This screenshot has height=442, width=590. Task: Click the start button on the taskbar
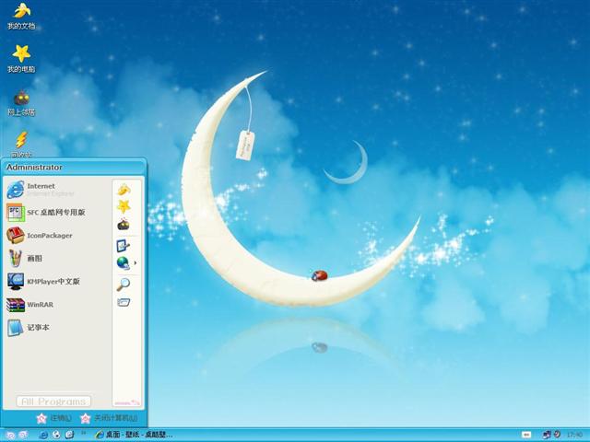click(x=10, y=436)
